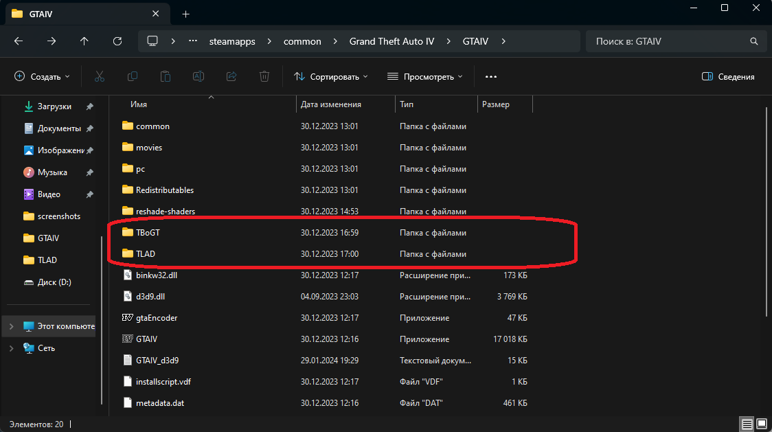This screenshot has width=772, height=432.
Task: Select installscript.vdf file
Action: pos(325,382)
